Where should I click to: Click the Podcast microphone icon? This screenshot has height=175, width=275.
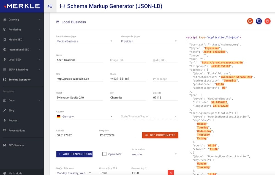(5, 120)
